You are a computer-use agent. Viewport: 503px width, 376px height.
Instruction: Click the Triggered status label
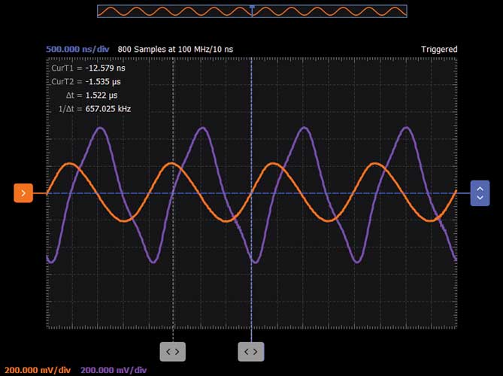point(439,49)
